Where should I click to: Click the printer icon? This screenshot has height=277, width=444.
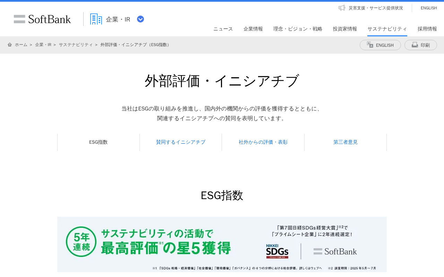click(x=415, y=45)
